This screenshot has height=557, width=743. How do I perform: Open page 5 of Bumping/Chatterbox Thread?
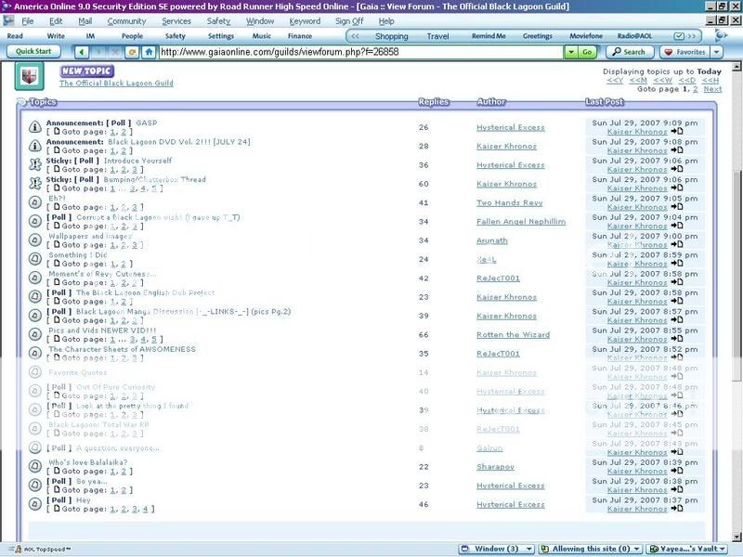click(154, 188)
